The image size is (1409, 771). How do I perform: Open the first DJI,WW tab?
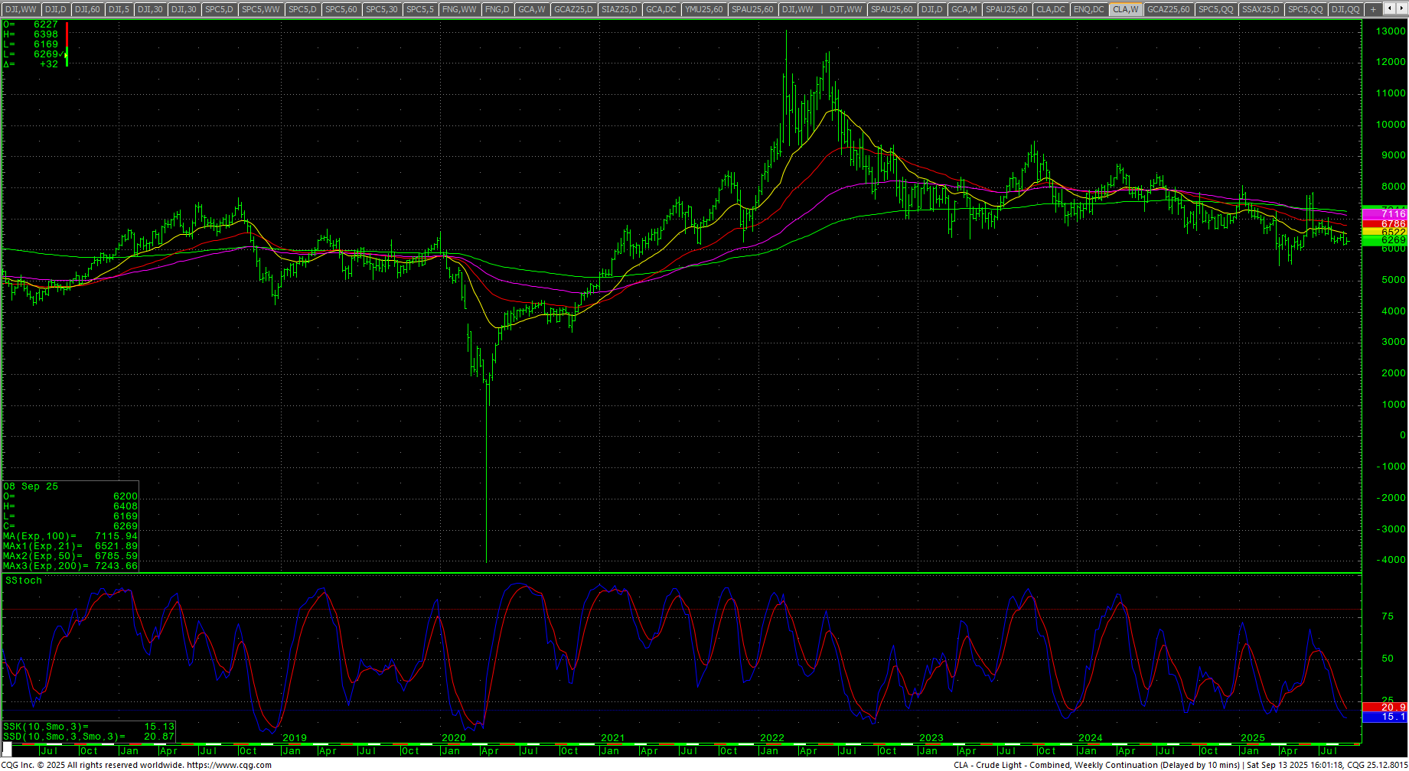tap(21, 9)
